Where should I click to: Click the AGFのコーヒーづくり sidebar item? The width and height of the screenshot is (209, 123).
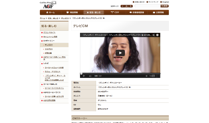(52, 92)
